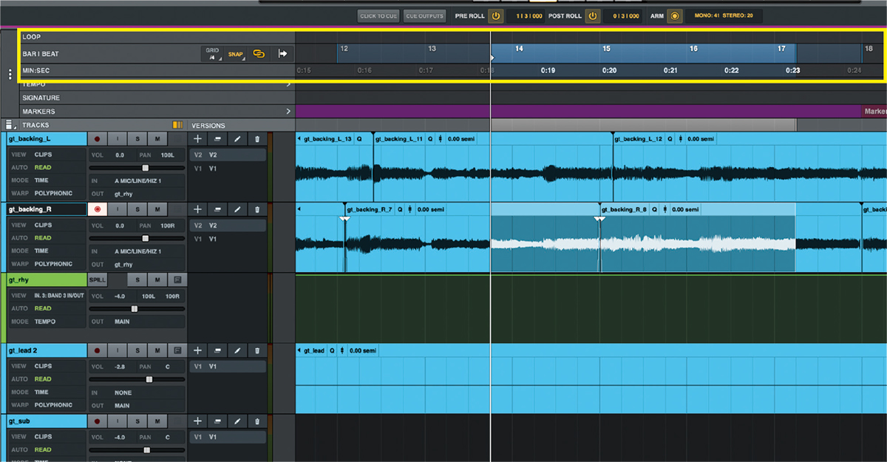The width and height of the screenshot is (887, 462).
Task: Select version V2 on gt_backing_L
Action: point(228,155)
